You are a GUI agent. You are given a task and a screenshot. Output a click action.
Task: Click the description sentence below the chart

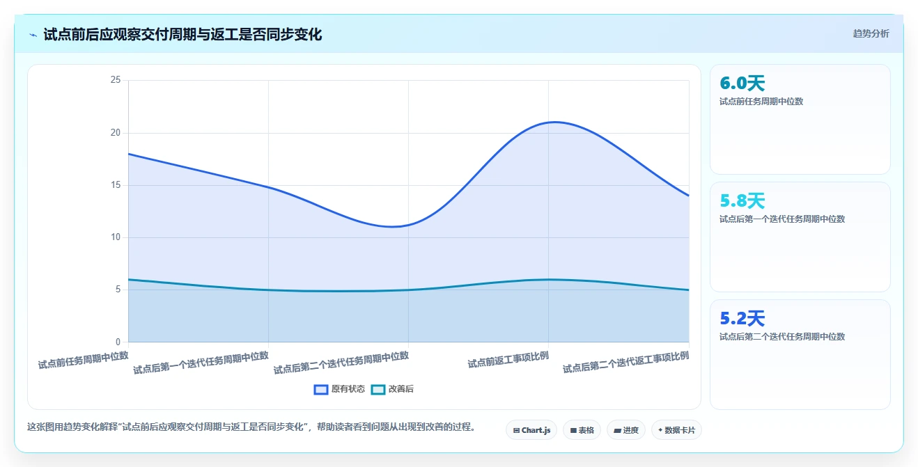(251, 427)
